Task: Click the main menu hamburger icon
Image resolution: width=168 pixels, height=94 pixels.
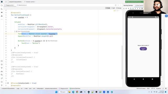Action: 6,2
